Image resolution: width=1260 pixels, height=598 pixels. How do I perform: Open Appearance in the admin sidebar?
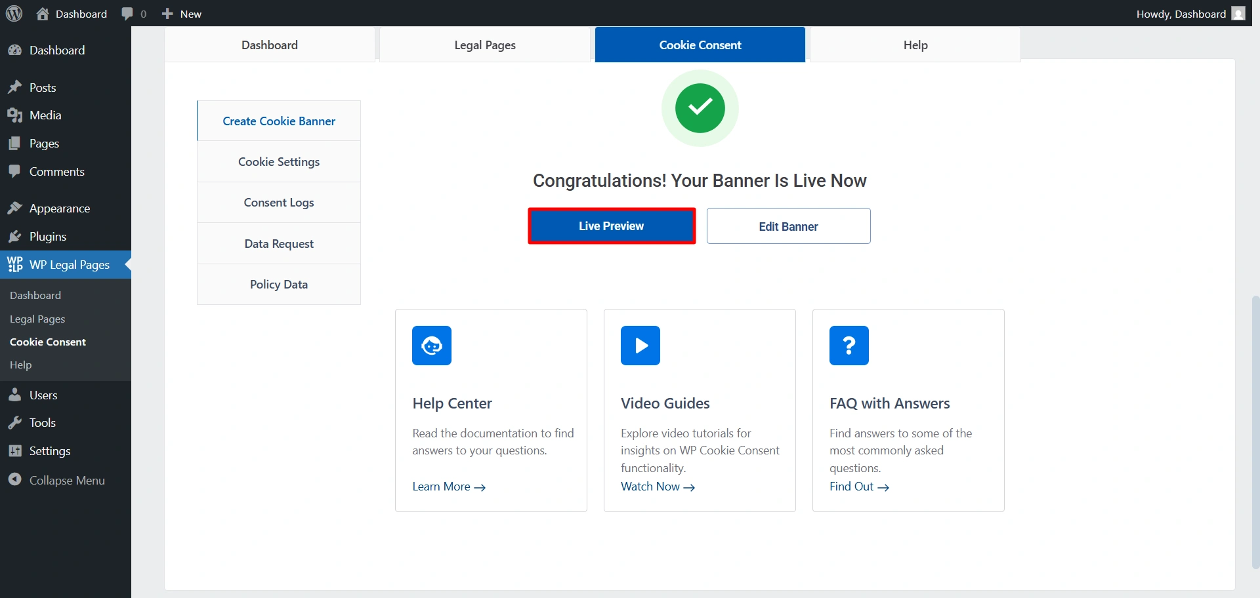(x=59, y=209)
